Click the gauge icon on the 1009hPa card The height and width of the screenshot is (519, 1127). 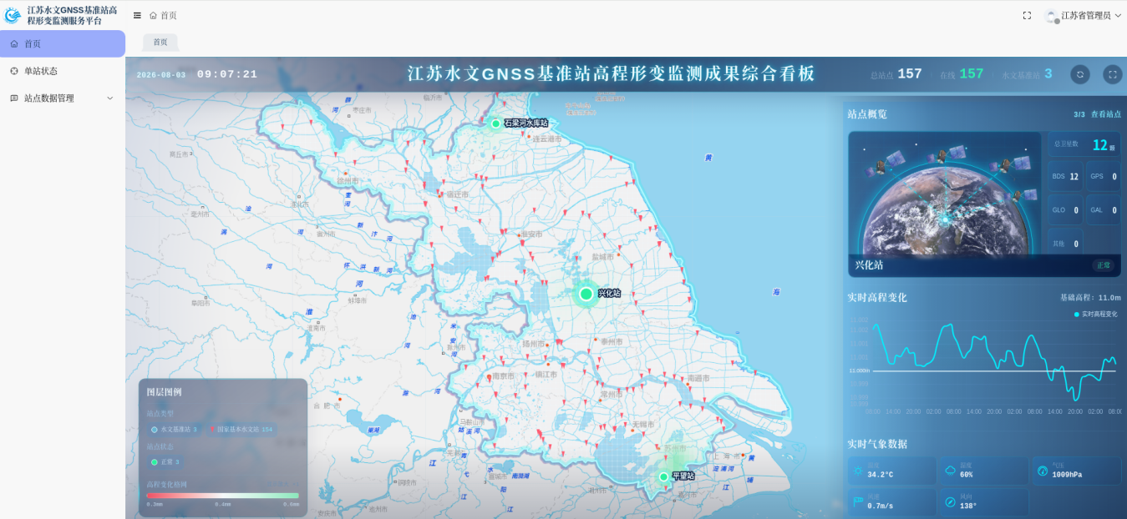(x=1042, y=471)
